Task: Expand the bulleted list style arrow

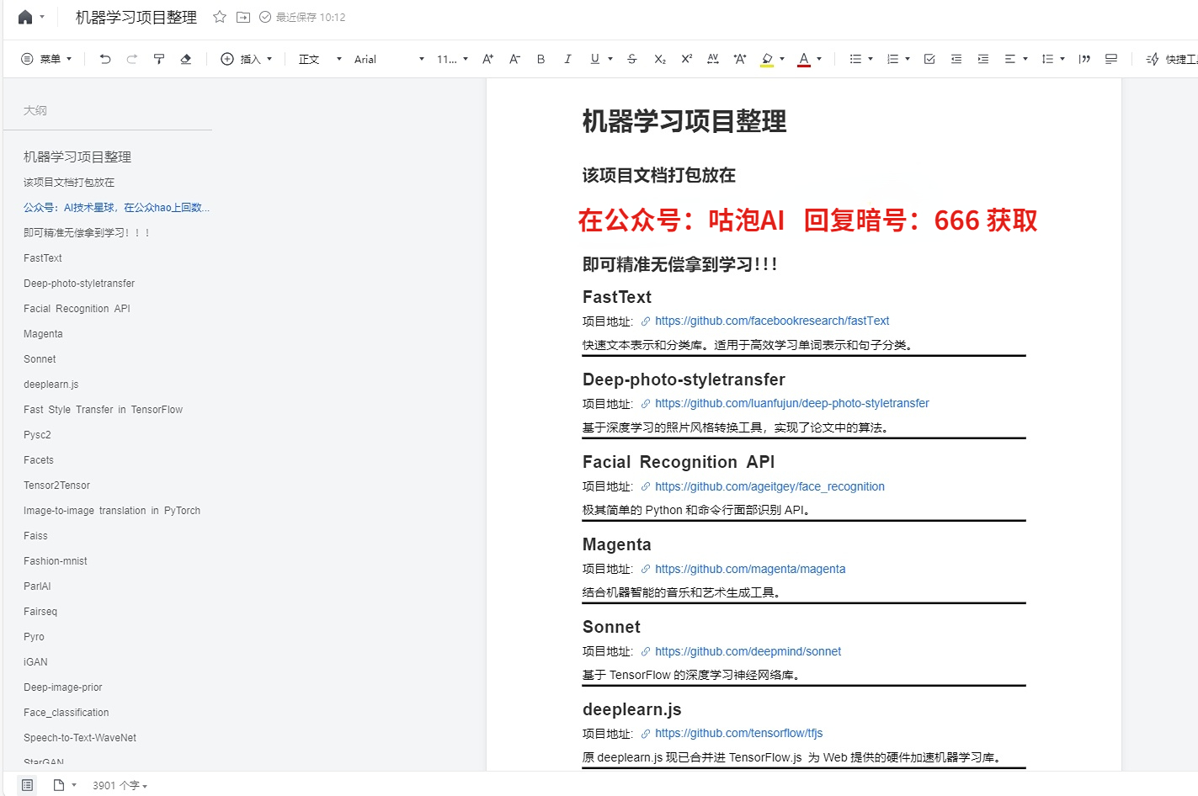Action: coord(871,59)
